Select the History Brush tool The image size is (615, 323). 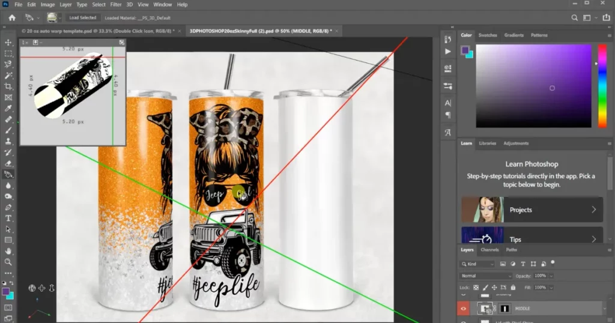click(x=8, y=152)
